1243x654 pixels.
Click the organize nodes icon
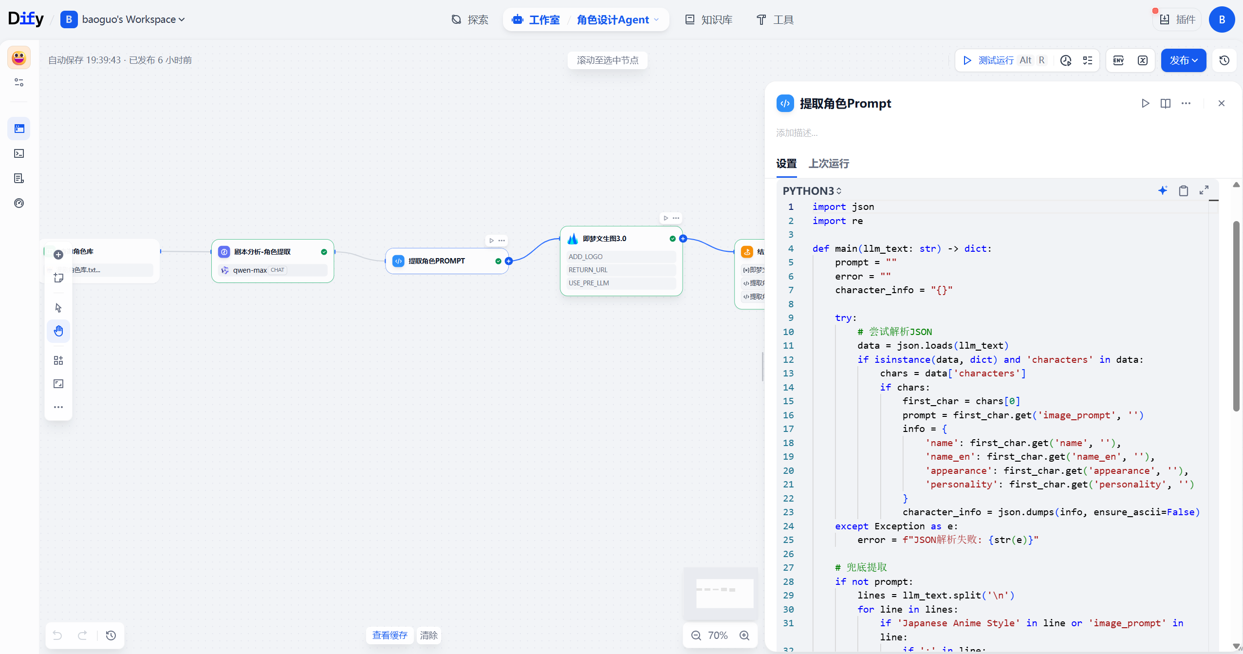(58, 360)
